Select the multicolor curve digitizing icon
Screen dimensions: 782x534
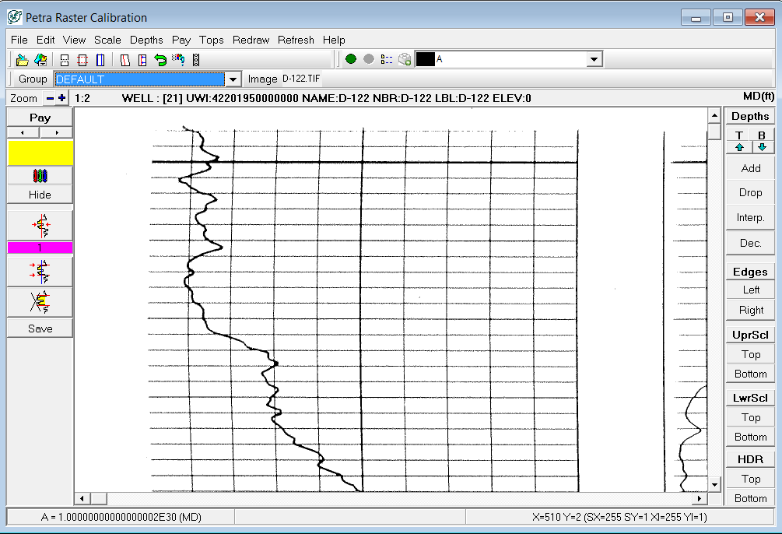[x=39, y=175]
